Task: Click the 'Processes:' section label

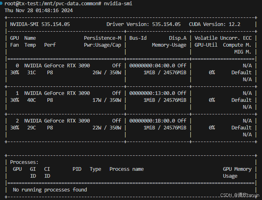Action: (x=24, y=162)
